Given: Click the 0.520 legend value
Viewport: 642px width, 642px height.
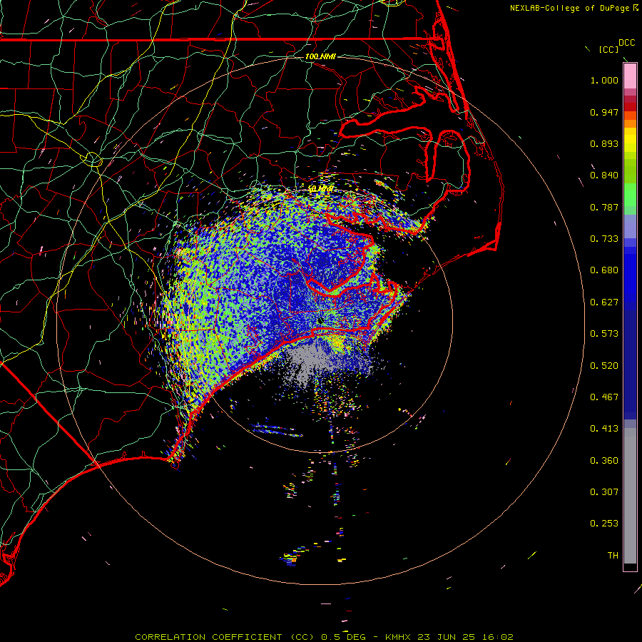Looking at the screenshot, I should pyautogui.click(x=604, y=366).
